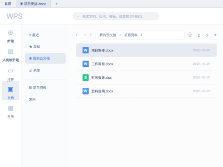Go forward with the right arrow
This screenshot has height=167, width=223.
point(84,35)
